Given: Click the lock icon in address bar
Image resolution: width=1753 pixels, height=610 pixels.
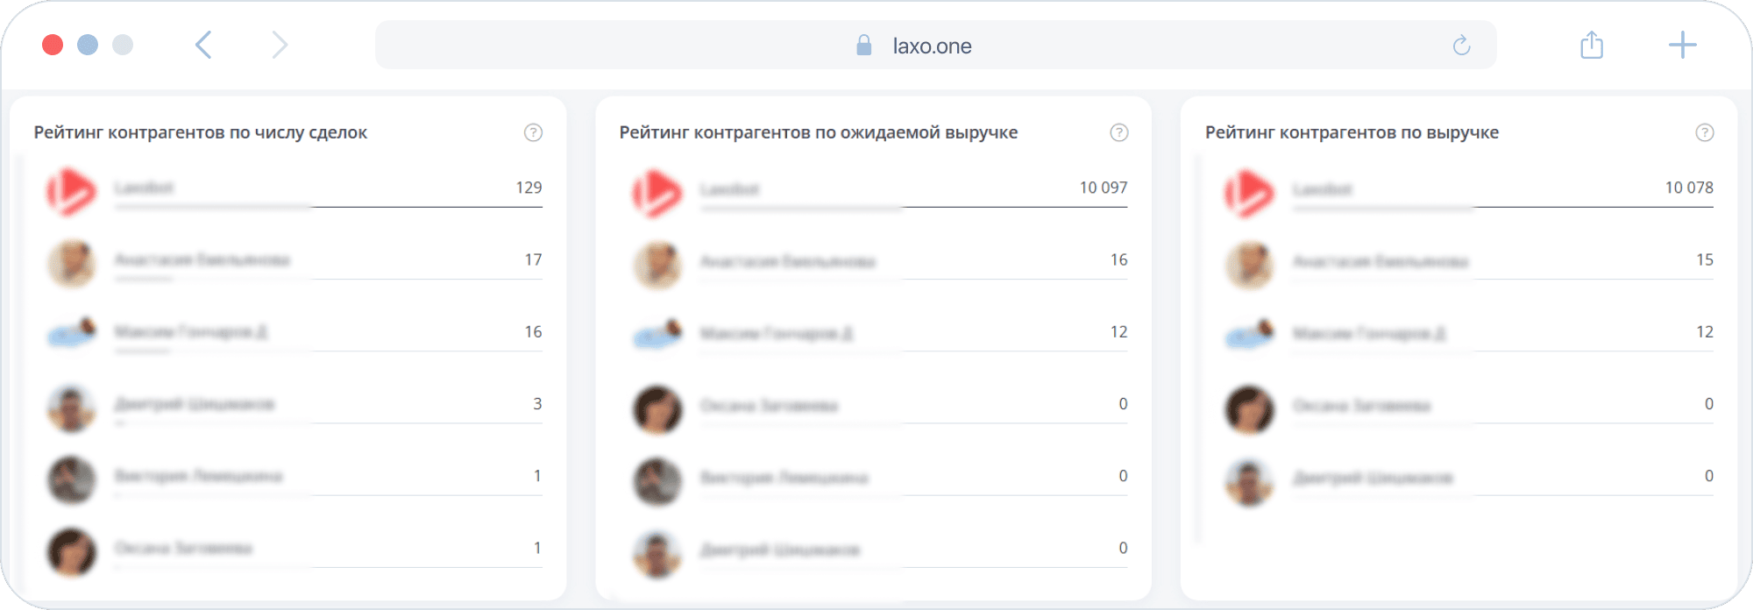Looking at the screenshot, I should click(x=863, y=46).
